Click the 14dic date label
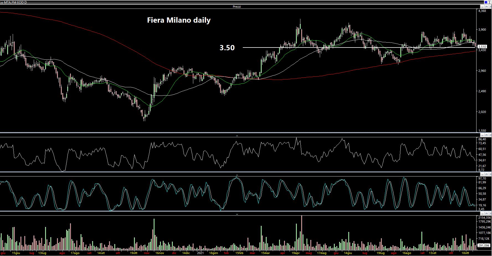Image resolution: width=492 pixels, height=256 pixels. 186,253
